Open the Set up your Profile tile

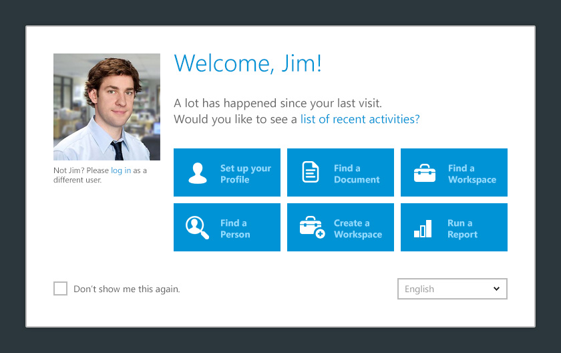coord(227,172)
